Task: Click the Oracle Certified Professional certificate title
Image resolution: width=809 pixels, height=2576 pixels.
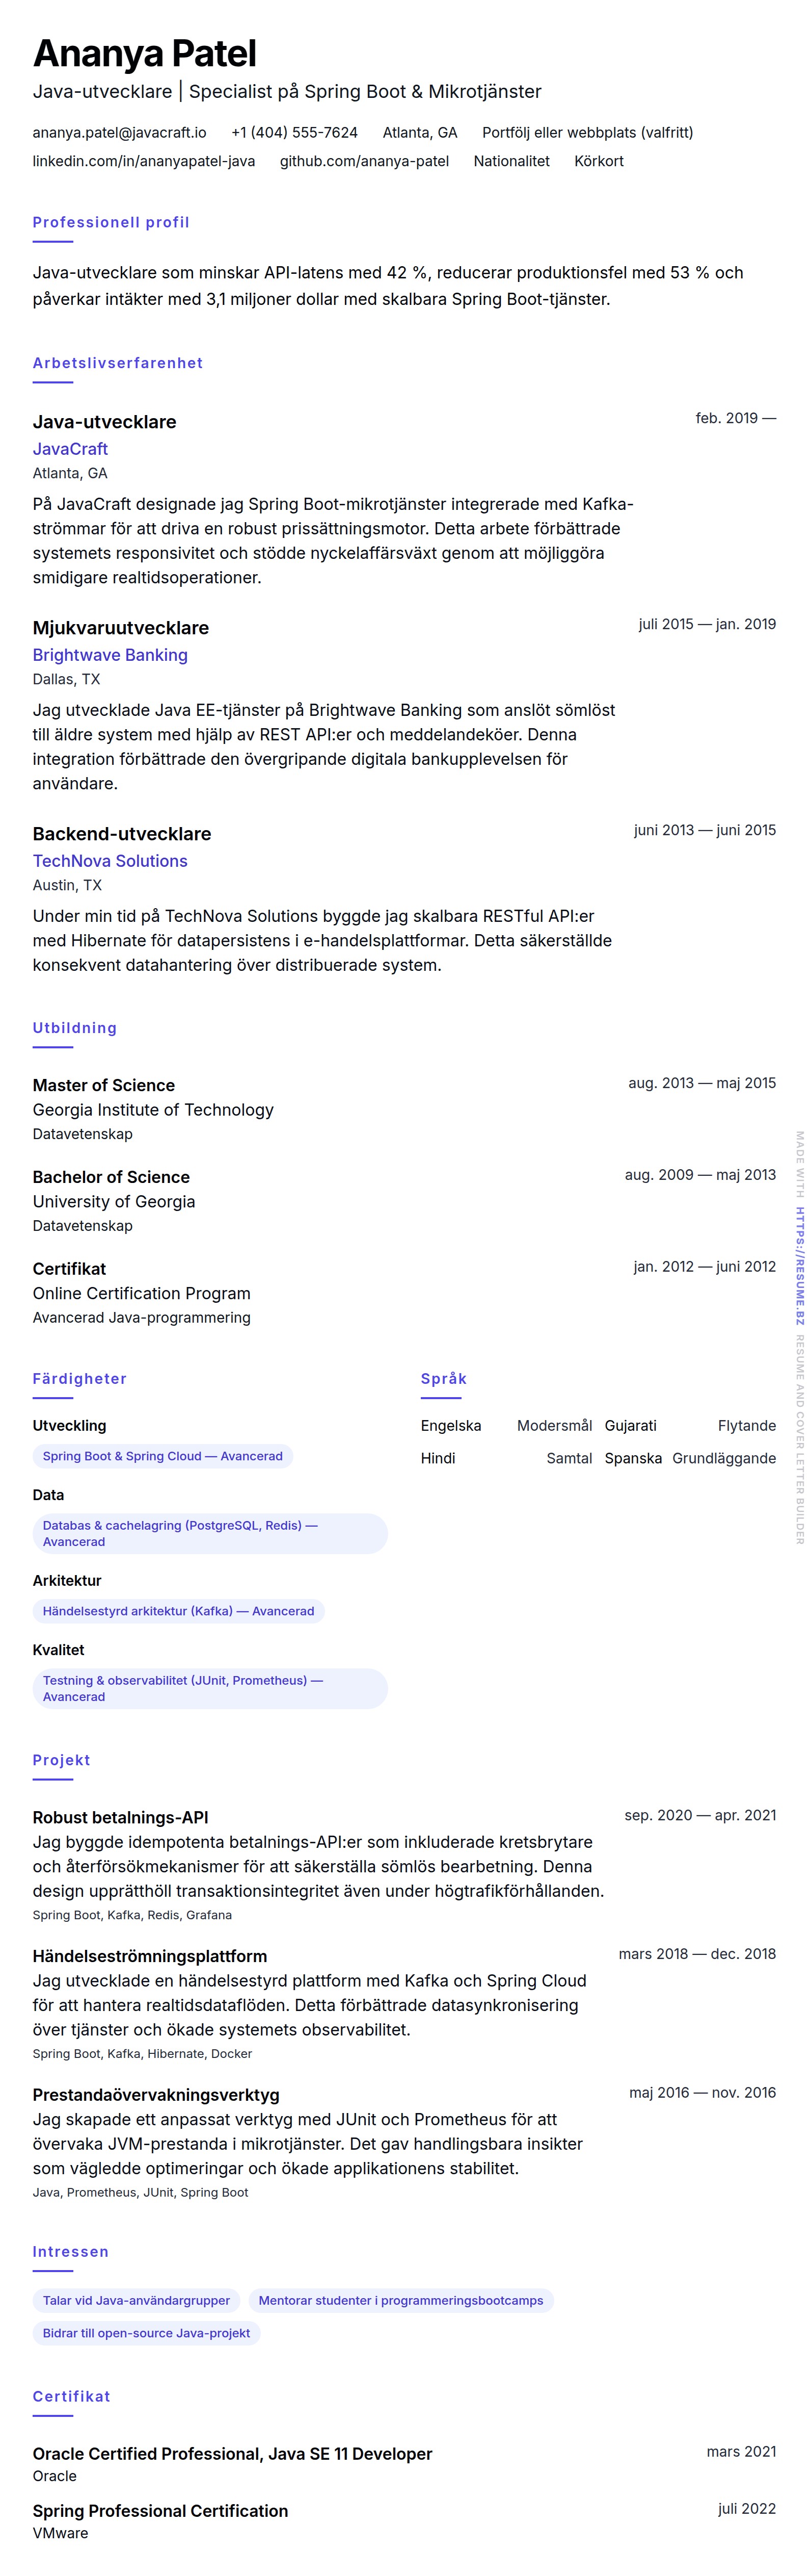Action: click(x=232, y=2453)
